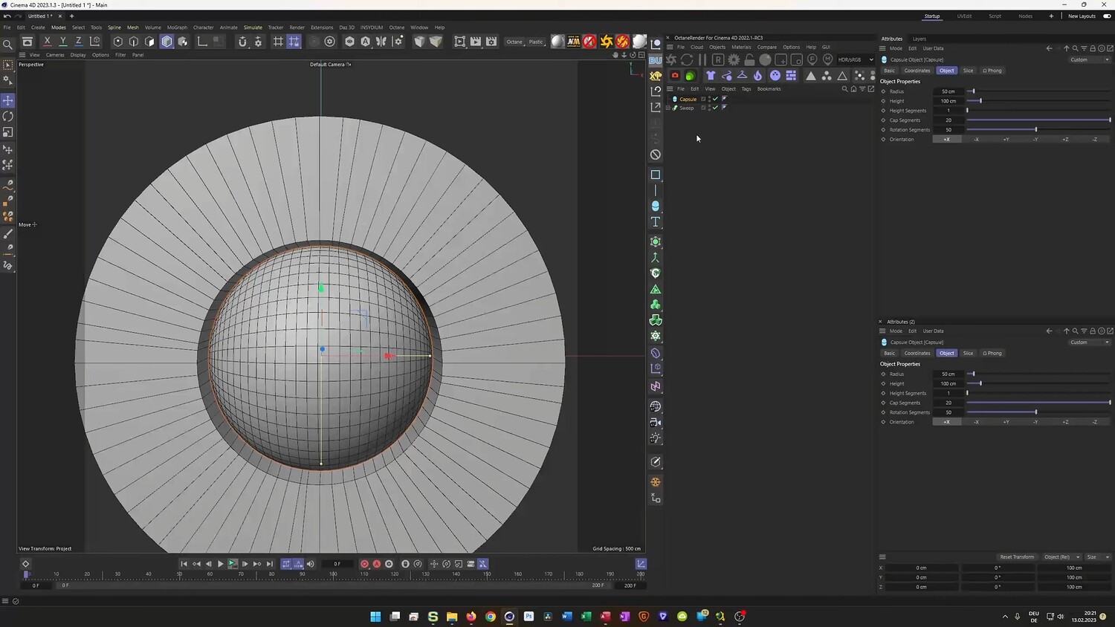Select the Move tool in left toolbar
This screenshot has width=1115, height=627.
pos(8,100)
